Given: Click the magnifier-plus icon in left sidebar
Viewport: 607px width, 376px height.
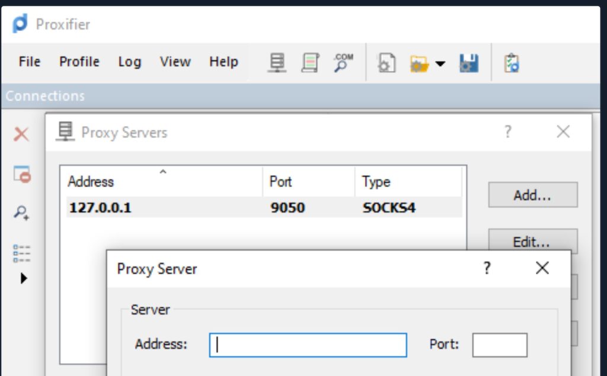Looking at the screenshot, I should [22, 213].
